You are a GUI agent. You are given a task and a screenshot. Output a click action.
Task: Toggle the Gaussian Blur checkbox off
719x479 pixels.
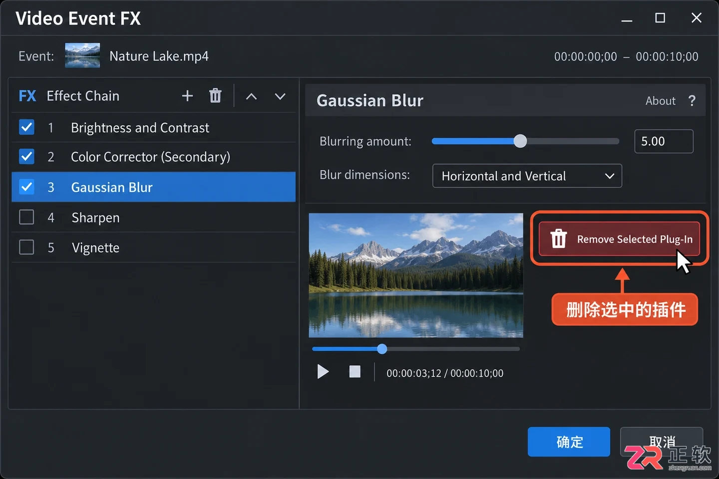[26, 187]
